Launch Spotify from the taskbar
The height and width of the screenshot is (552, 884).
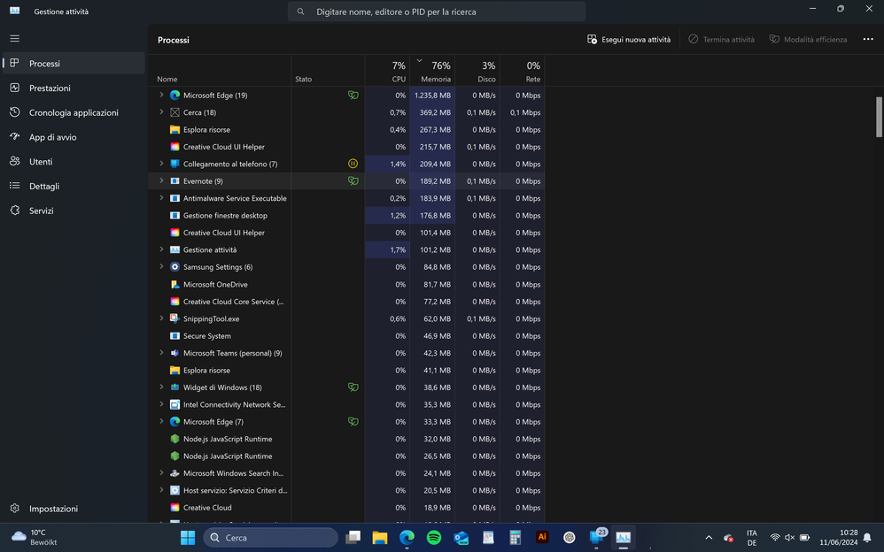(x=433, y=537)
